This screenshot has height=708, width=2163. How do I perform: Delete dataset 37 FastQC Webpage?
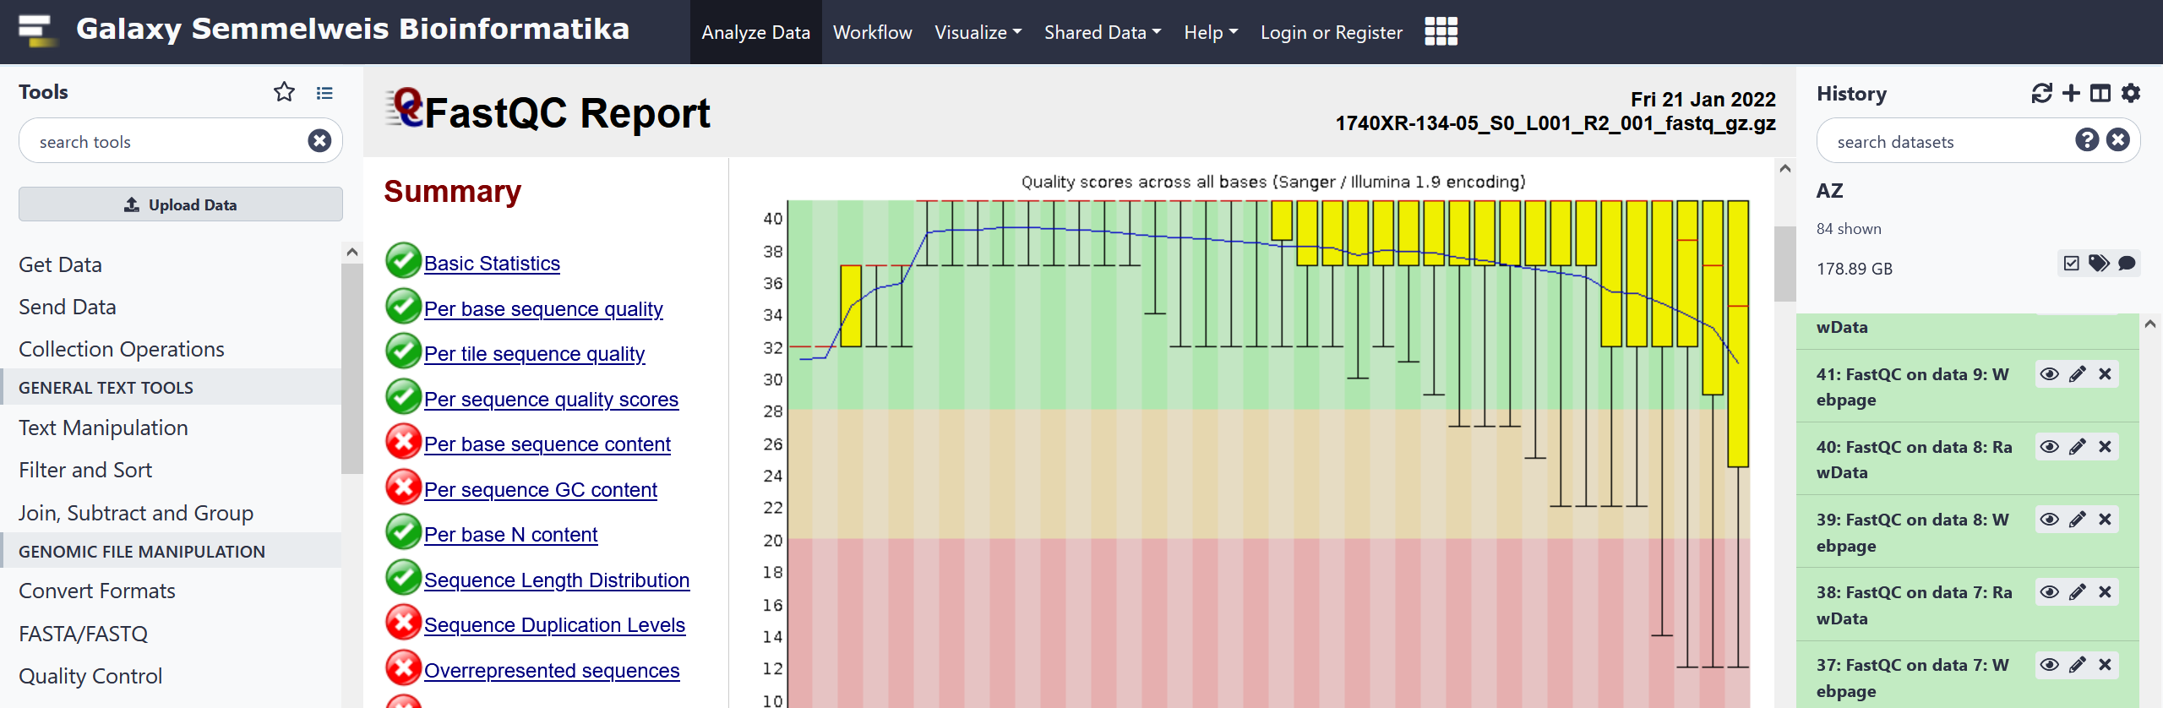[x=2105, y=665]
